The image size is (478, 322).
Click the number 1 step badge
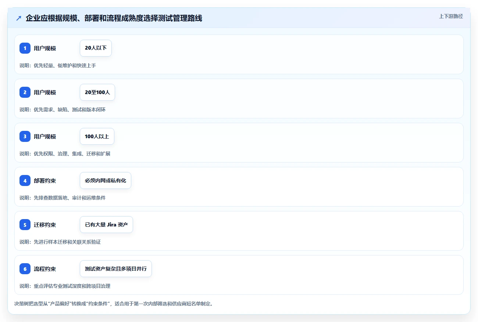tap(25, 48)
